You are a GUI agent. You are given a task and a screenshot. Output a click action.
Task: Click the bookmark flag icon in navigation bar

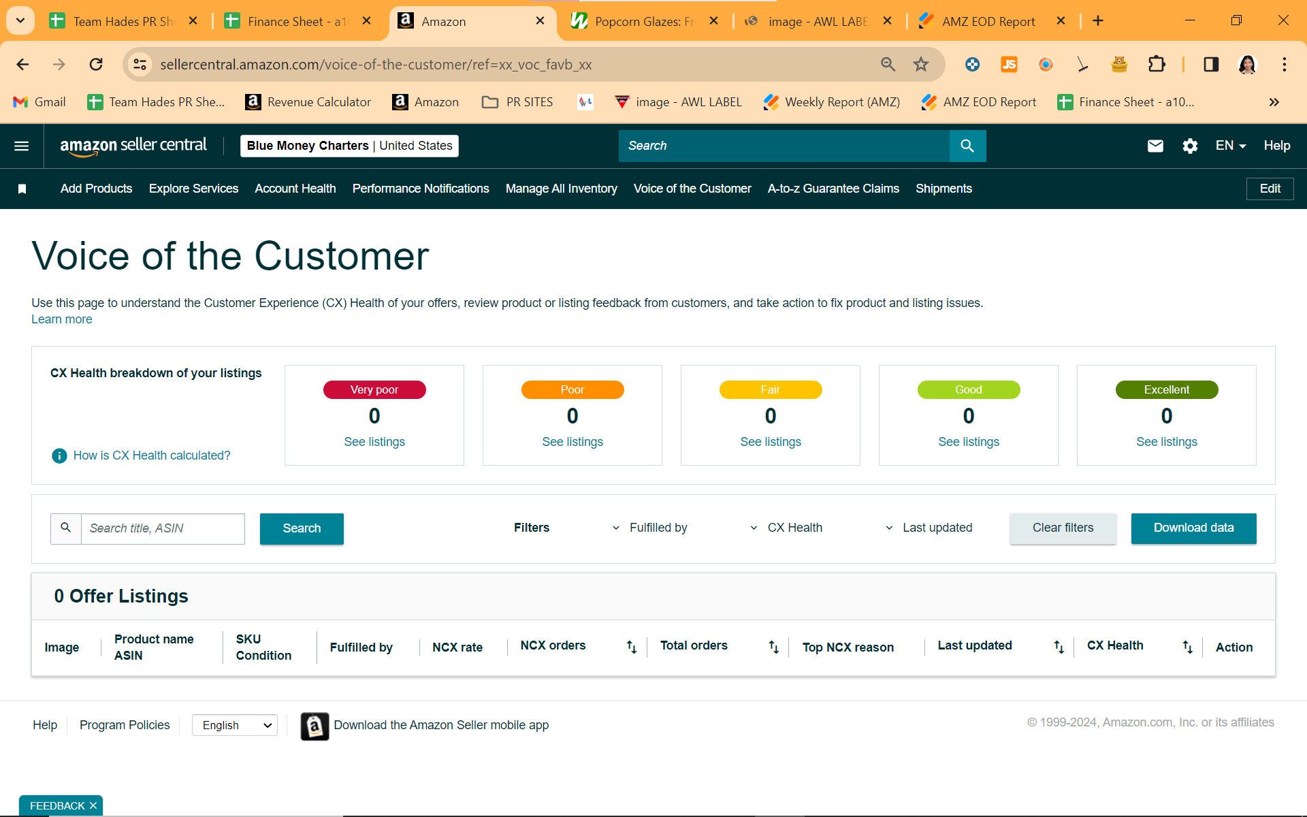(x=22, y=189)
